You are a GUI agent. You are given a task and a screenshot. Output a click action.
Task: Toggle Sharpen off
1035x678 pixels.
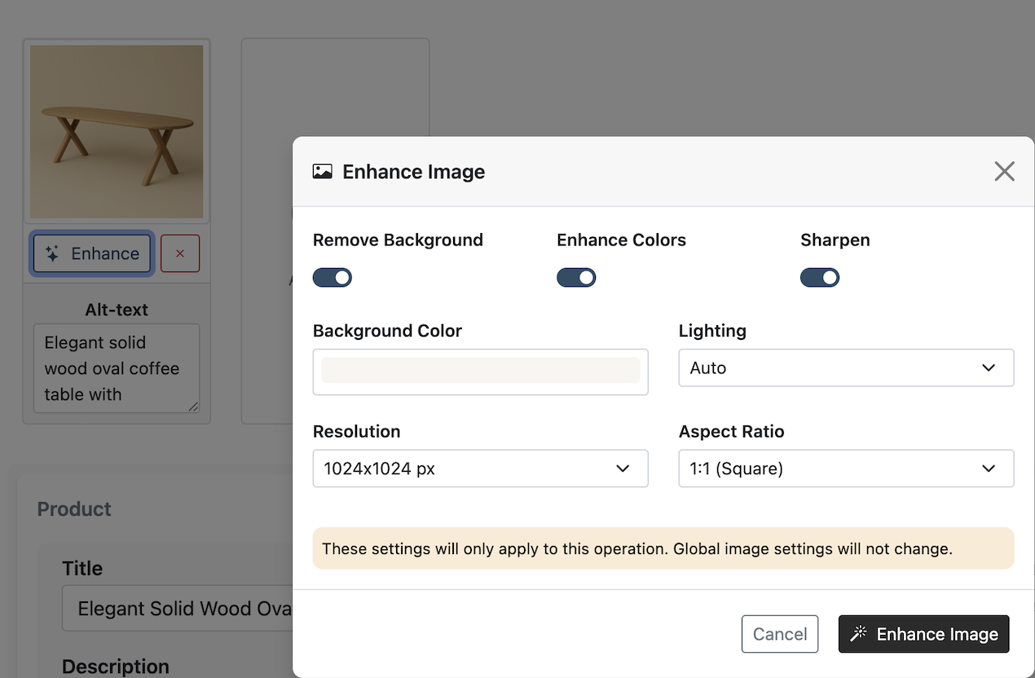[x=820, y=277]
